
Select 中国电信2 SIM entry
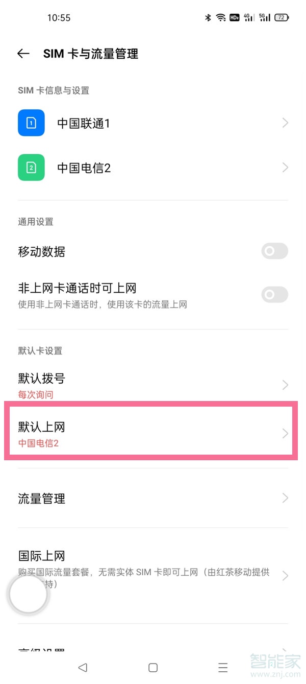(x=153, y=167)
